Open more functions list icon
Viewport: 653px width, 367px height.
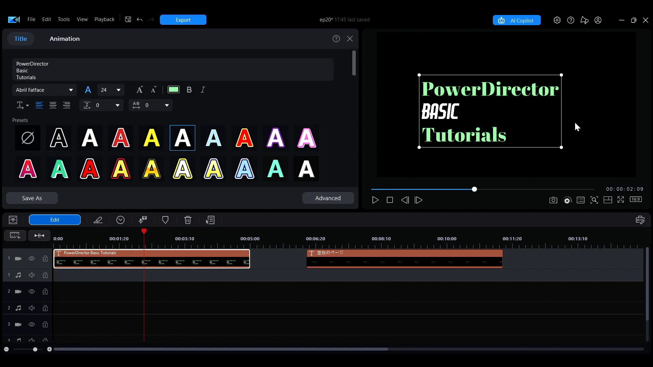pyautogui.click(x=210, y=220)
